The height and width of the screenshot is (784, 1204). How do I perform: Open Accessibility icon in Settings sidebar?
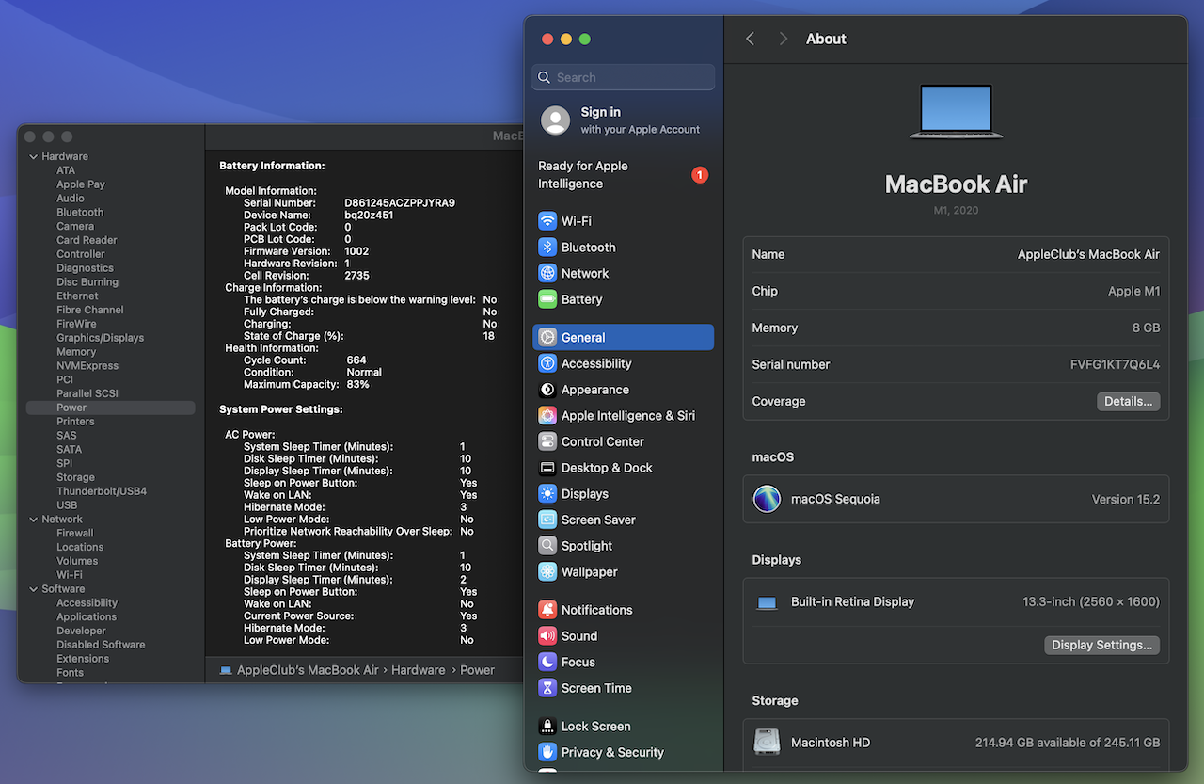tap(547, 363)
